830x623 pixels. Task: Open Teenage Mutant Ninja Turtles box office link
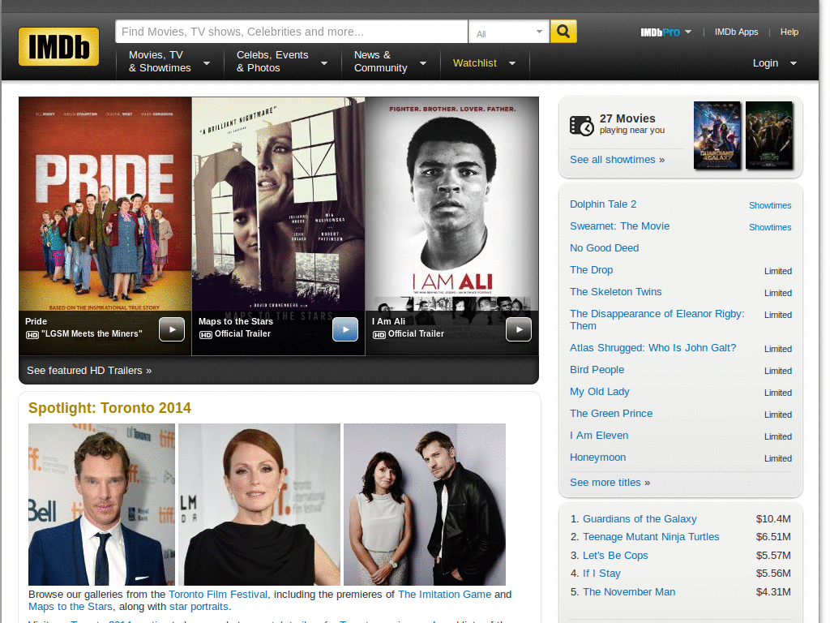[x=651, y=537]
